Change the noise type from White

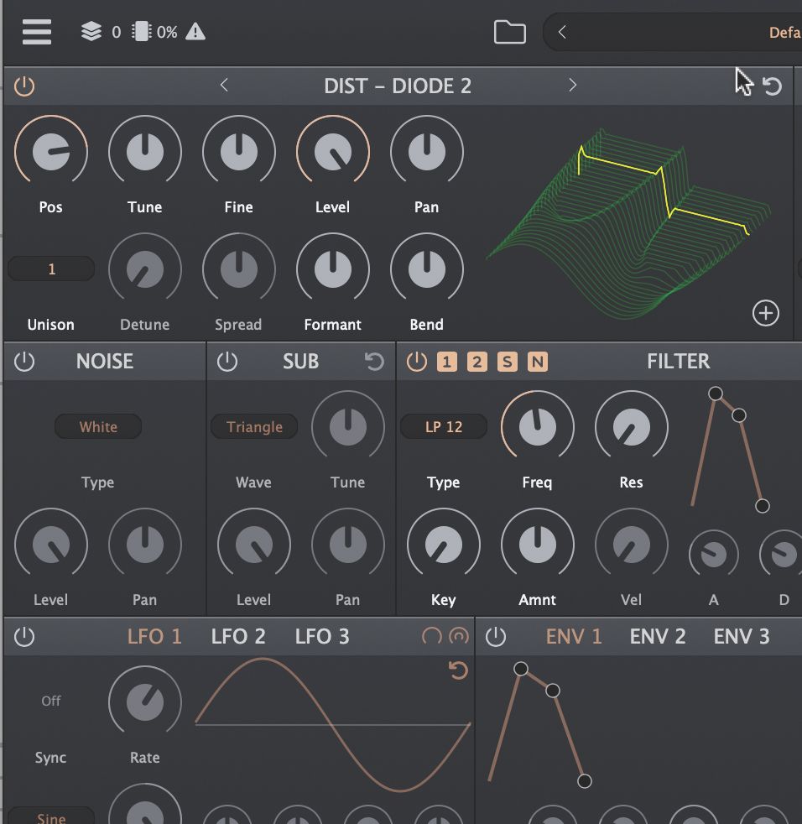pos(97,426)
